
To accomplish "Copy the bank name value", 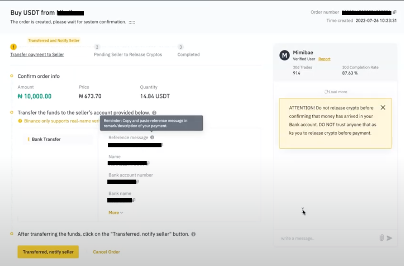I will pos(134,200).
